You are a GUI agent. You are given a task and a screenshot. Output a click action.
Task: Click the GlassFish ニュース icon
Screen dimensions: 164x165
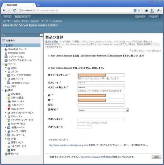click(6, 49)
